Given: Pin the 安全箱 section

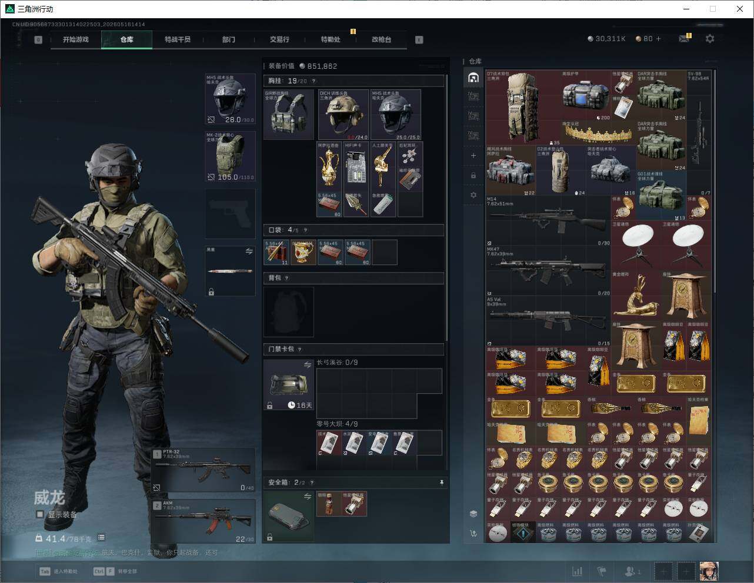Looking at the screenshot, I should click(442, 483).
